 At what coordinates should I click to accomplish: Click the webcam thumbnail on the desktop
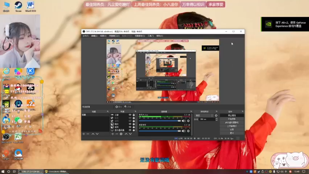tap(20, 41)
